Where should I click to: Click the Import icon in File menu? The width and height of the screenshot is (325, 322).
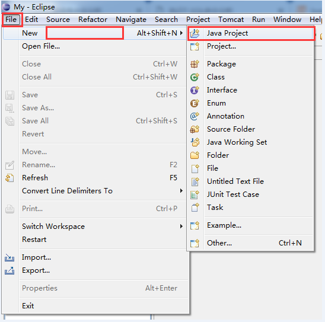(x=9, y=257)
